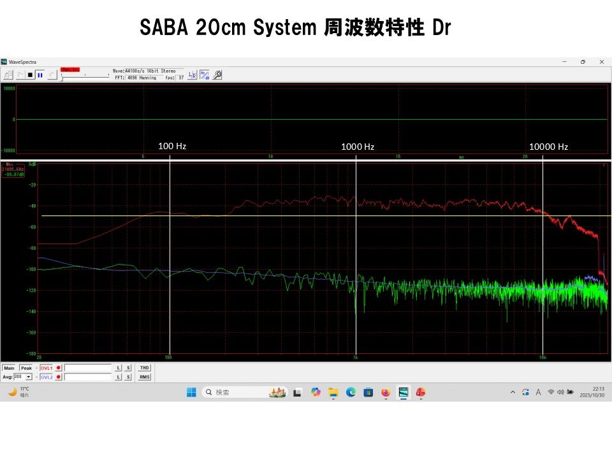Open the Avg value dropdown
The width and height of the screenshot is (612, 459).
tap(28, 377)
